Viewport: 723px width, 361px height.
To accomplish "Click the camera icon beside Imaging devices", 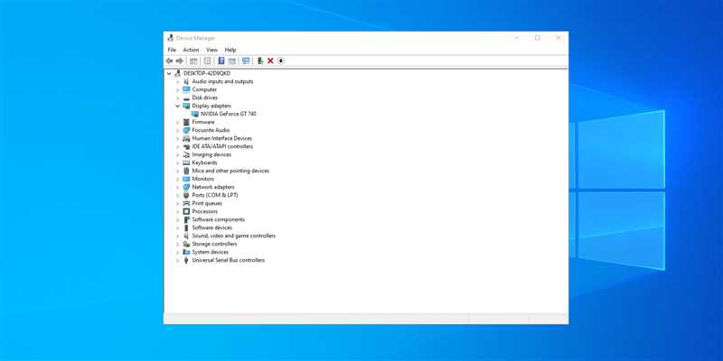I will (186, 154).
